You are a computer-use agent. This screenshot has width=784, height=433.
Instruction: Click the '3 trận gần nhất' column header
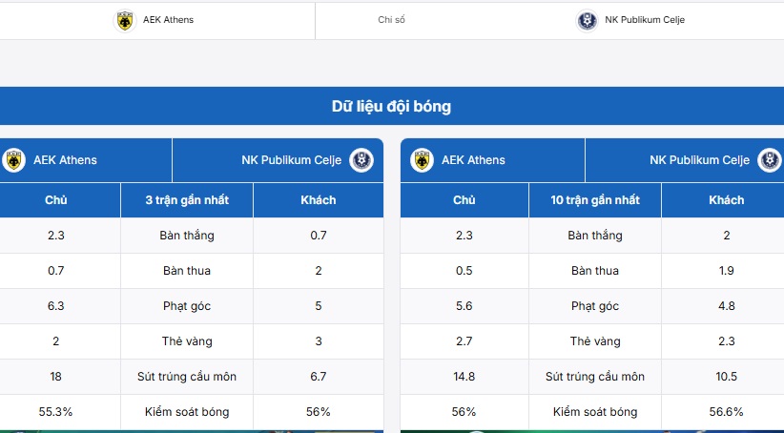(x=187, y=200)
